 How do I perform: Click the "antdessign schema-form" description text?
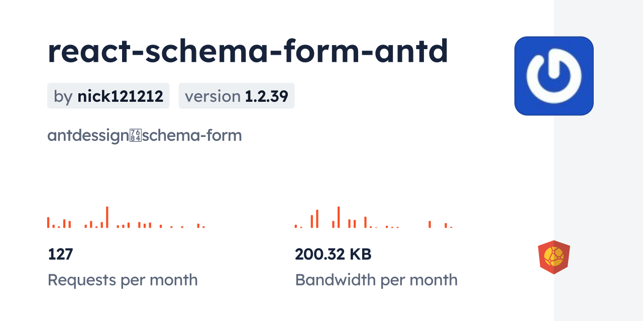coord(145,135)
